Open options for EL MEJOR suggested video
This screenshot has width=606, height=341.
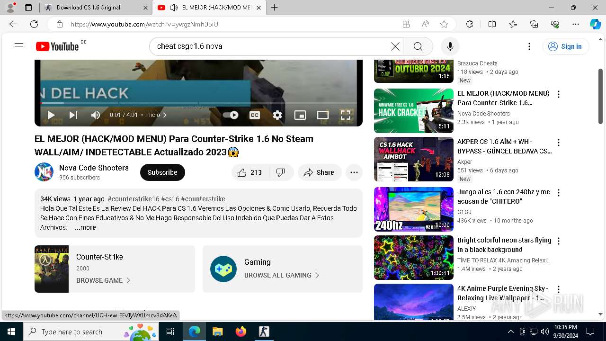click(x=559, y=94)
